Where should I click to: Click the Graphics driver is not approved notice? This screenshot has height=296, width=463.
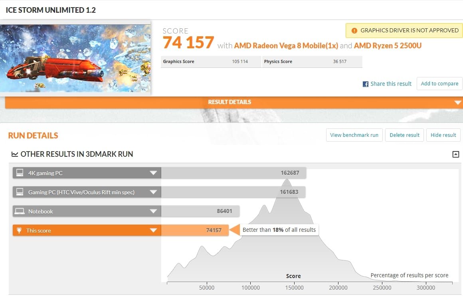click(404, 30)
